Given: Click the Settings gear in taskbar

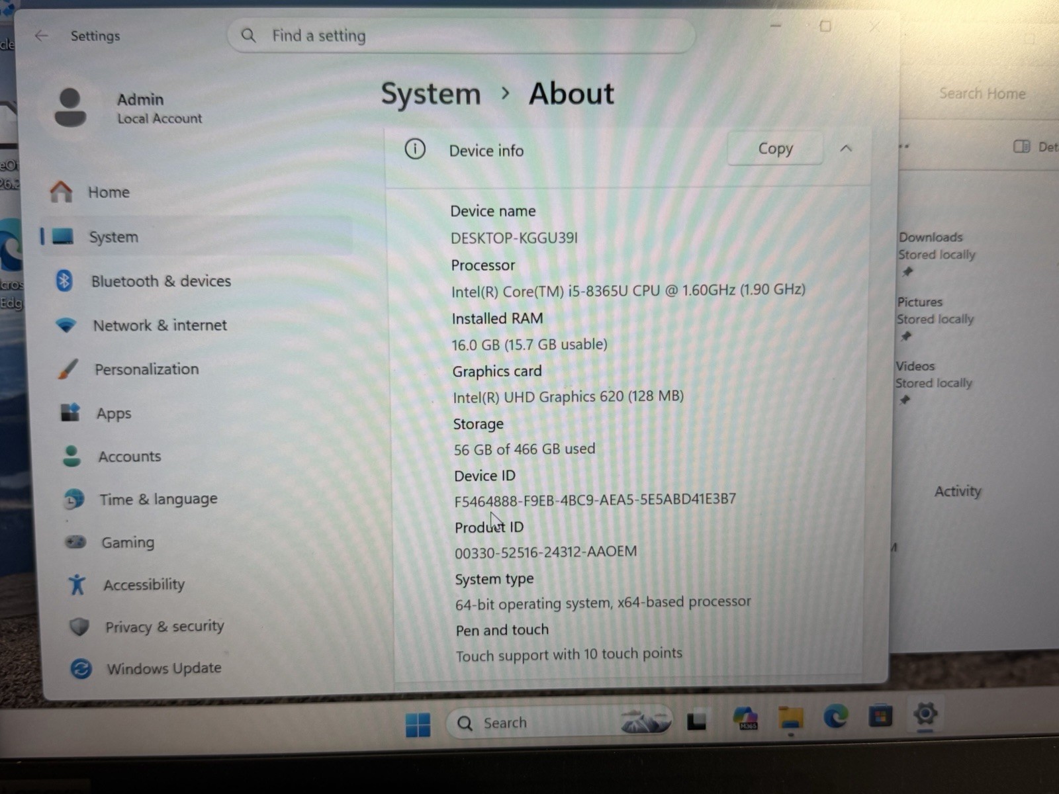Looking at the screenshot, I should (925, 714).
